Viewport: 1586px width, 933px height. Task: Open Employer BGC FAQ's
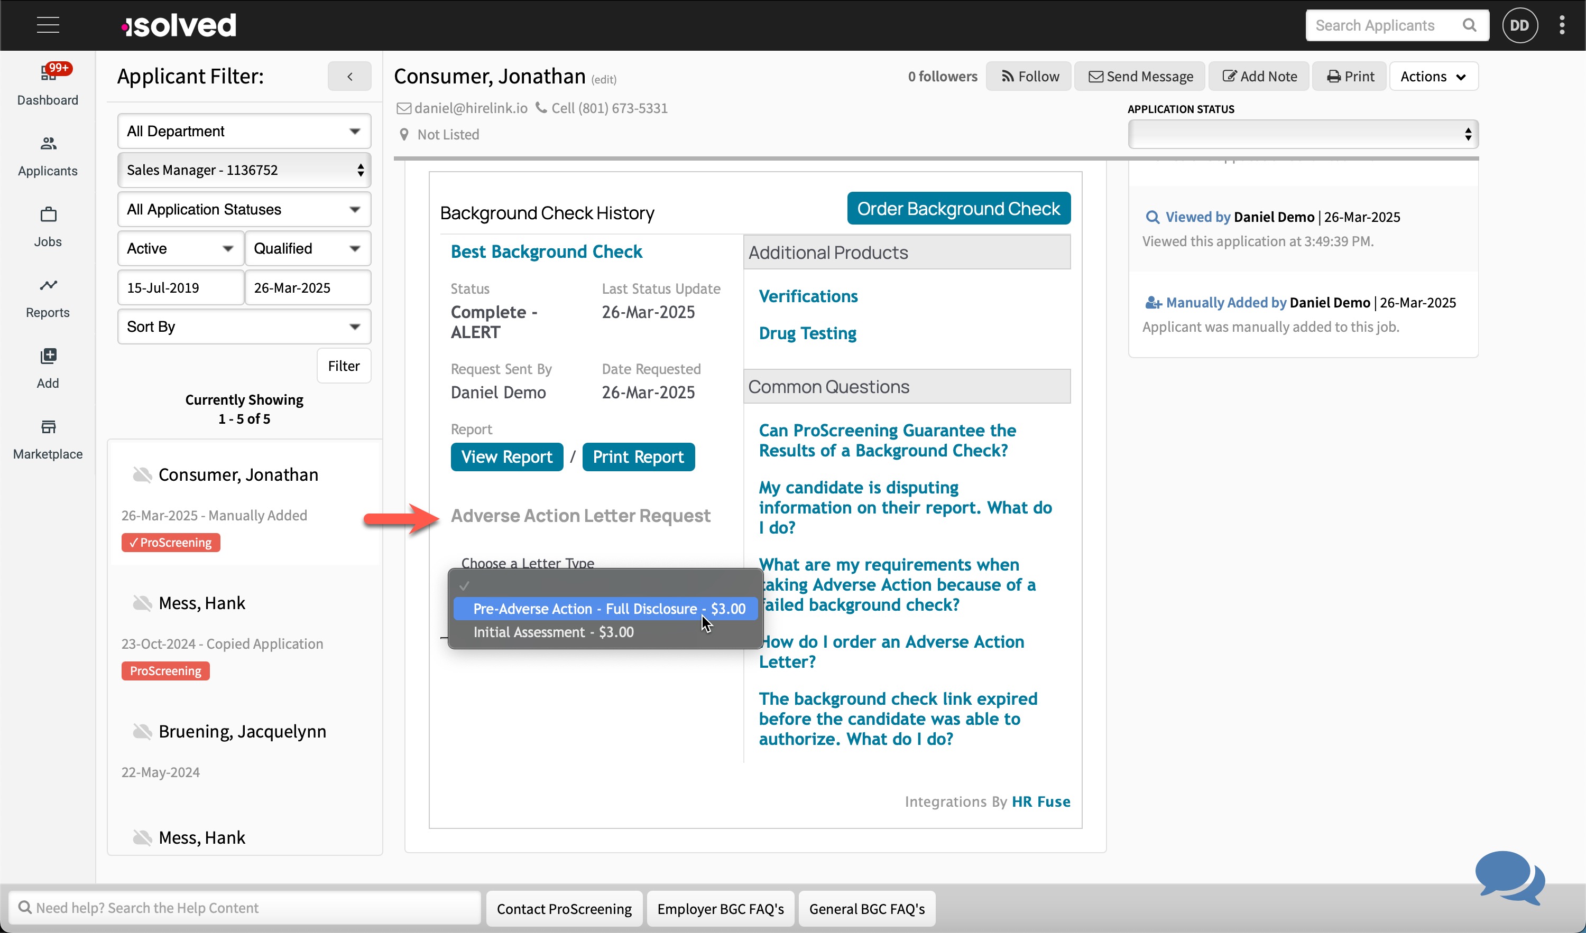tap(721, 909)
